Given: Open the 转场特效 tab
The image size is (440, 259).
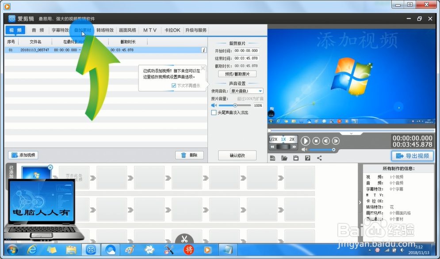Looking at the screenshot, I should click(x=105, y=30).
